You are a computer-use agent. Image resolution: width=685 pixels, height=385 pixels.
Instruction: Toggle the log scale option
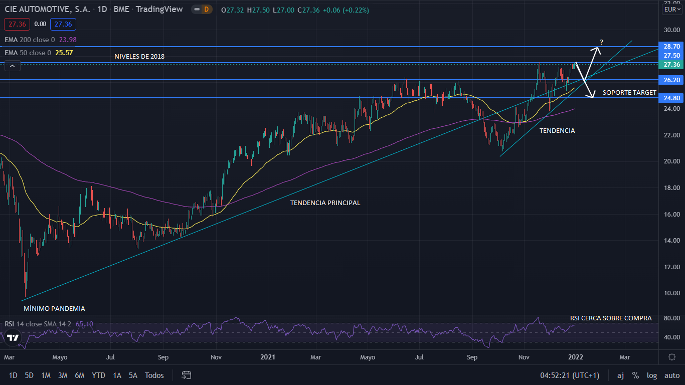point(652,375)
